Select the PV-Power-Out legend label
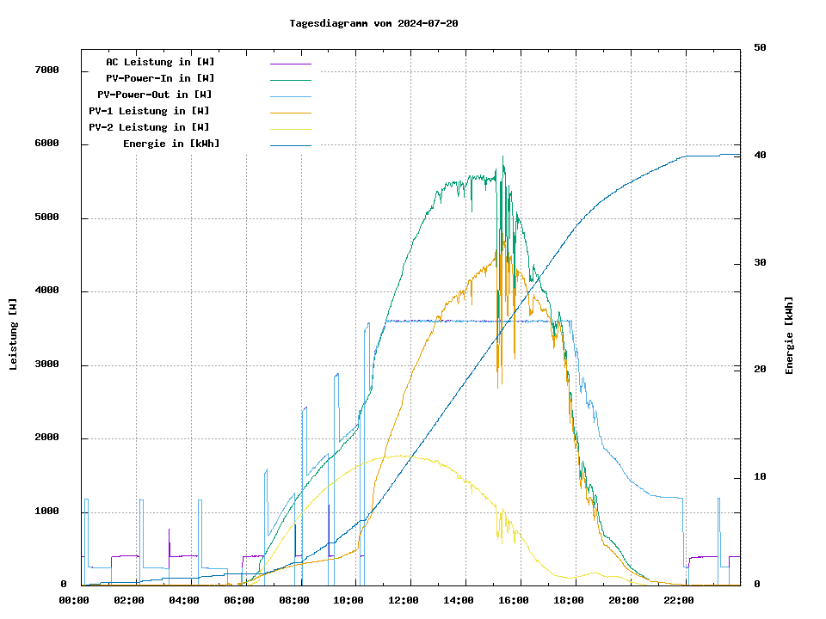This screenshot has width=826, height=619. pos(154,95)
